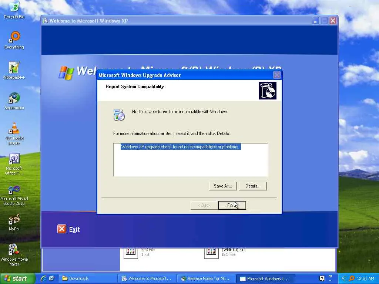Switch to the 'Microsoft Windows U...' taskbar button
The image size is (379, 284).
[x=265, y=278]
